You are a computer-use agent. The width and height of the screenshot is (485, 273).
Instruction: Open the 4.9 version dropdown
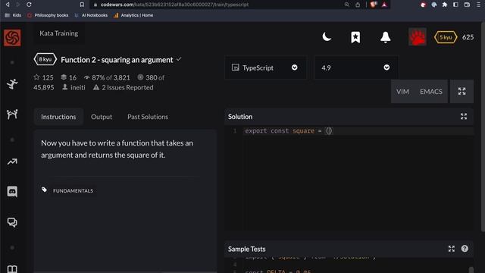(356, 67)
